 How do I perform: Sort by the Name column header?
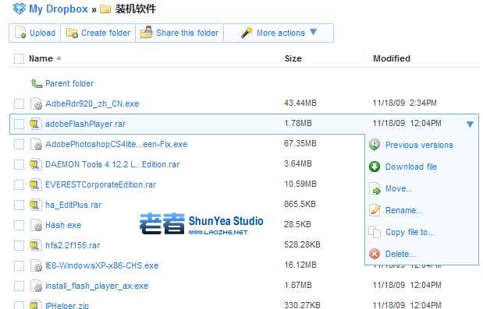click(41, 58)
